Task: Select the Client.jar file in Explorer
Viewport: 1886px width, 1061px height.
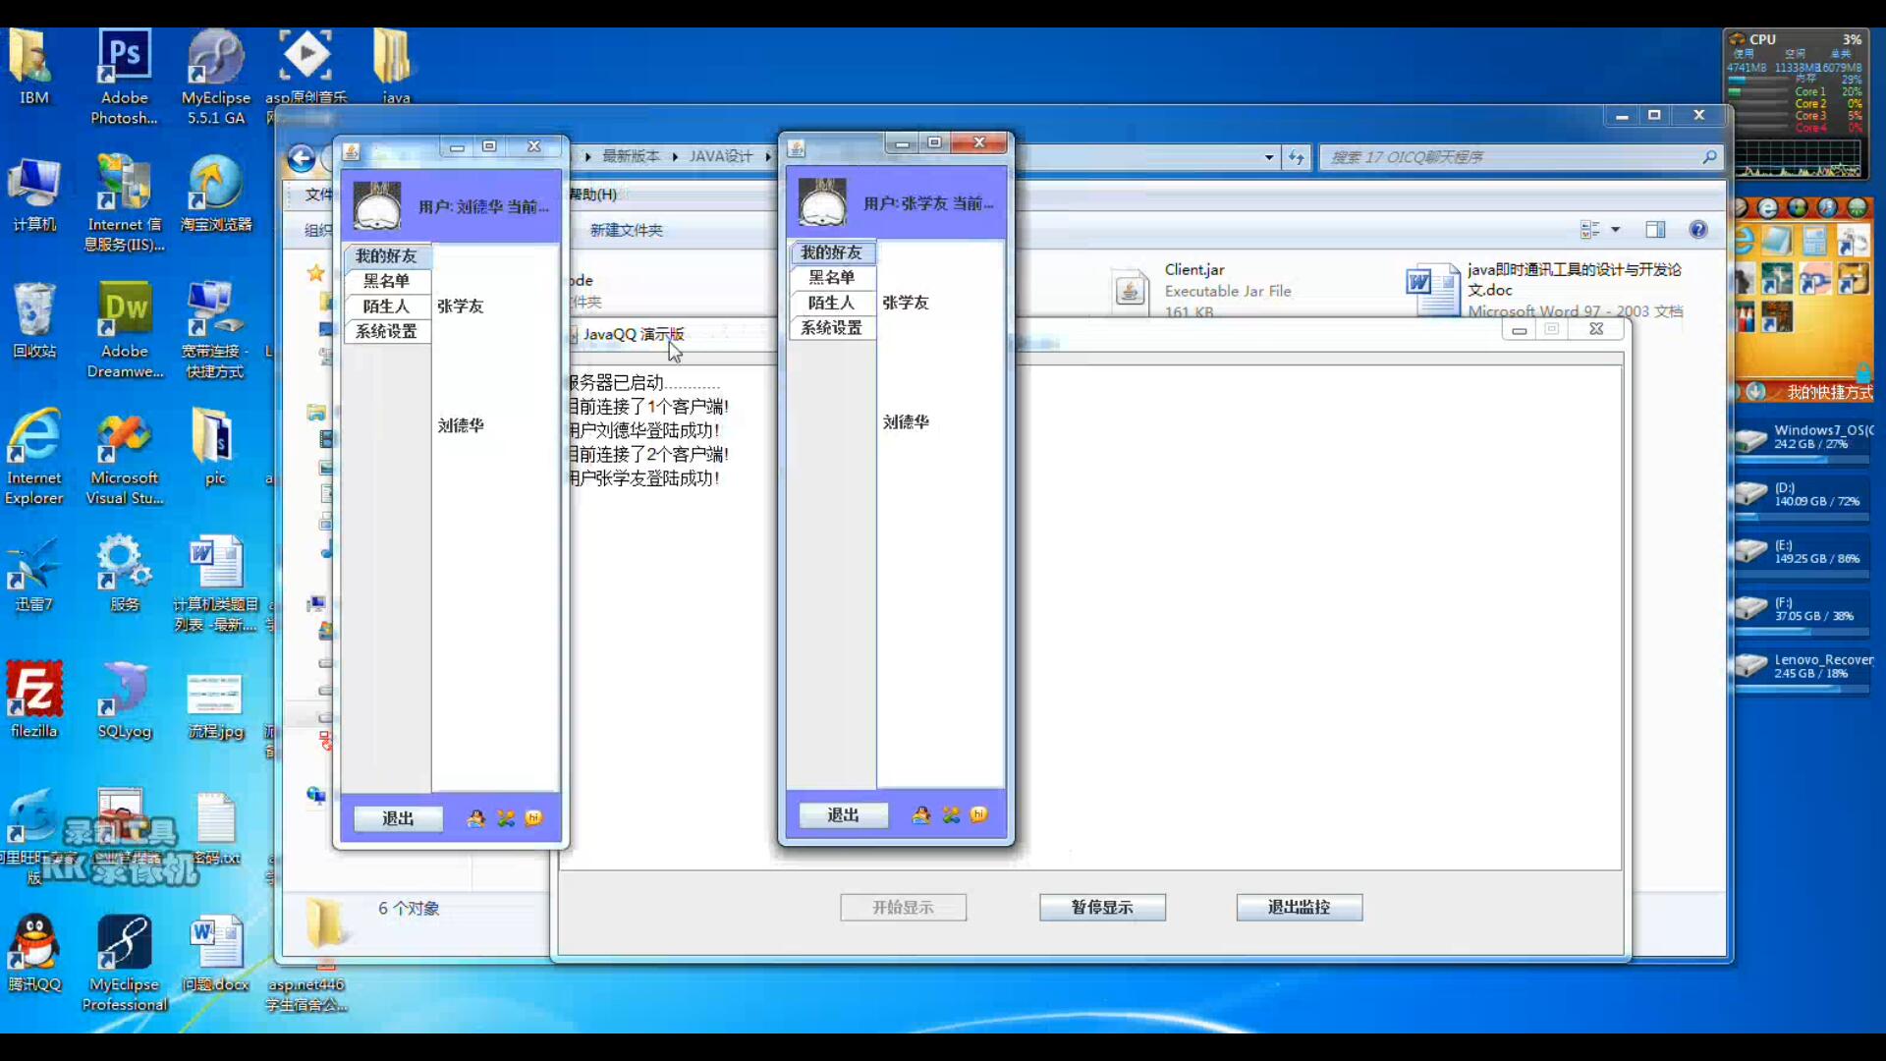Action: coord(1203,291)
